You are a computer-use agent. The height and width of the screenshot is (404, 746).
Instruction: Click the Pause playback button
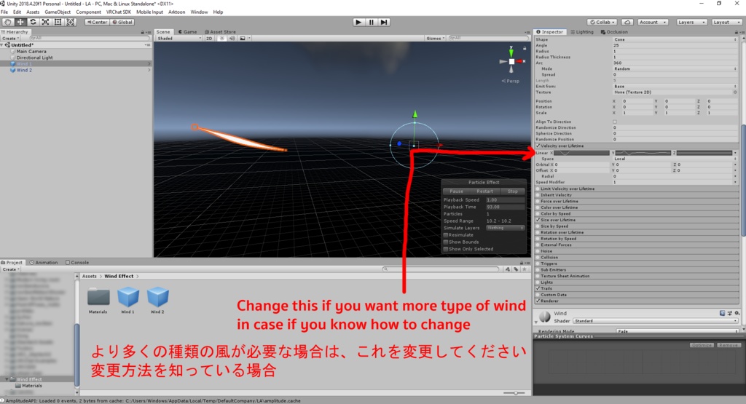[371, 22]
